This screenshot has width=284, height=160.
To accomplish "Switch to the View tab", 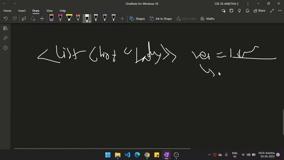I will point(49,11).
